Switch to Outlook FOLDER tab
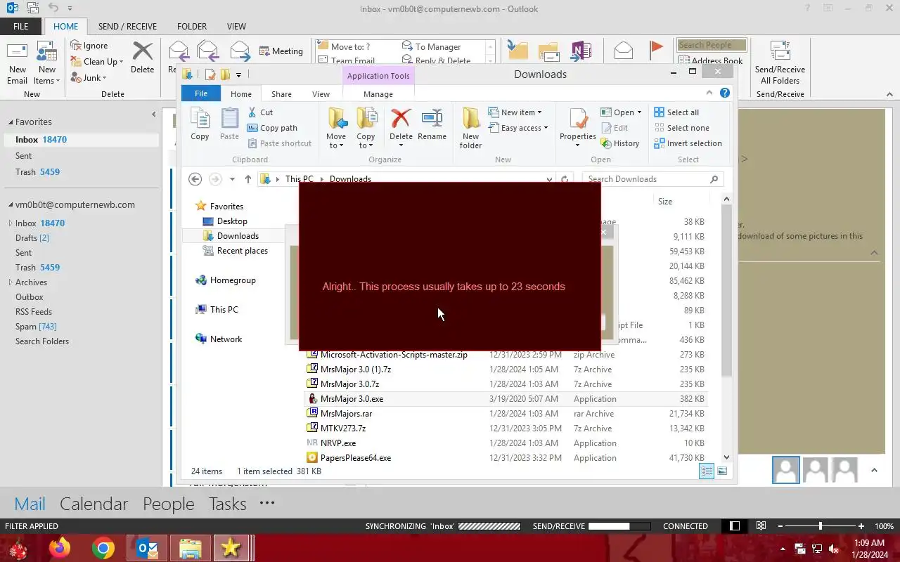The image size is (900, 562). click(192, 26)
